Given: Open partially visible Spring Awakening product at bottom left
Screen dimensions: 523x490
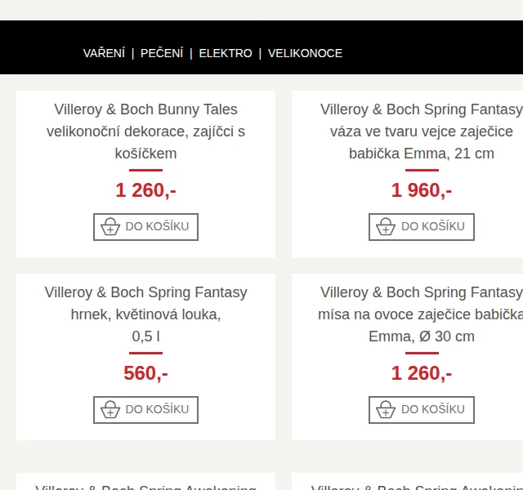Looking at the screenshot, I should click(145, 487).
